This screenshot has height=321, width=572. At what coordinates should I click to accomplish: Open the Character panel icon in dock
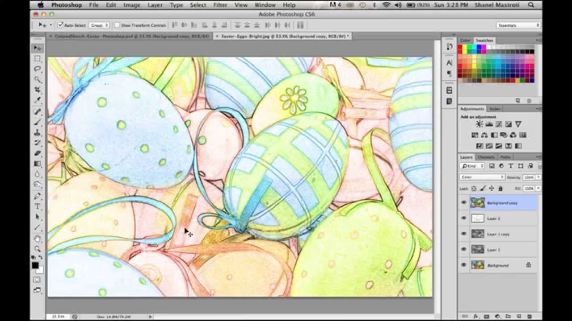click(449, 62)
